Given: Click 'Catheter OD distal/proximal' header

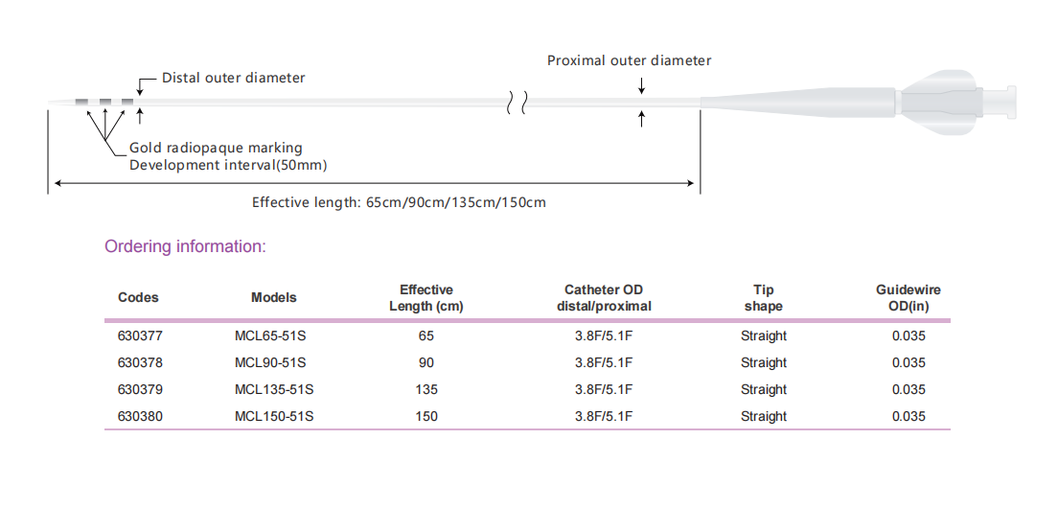Looking at the screenshot, I should [604, 298].
